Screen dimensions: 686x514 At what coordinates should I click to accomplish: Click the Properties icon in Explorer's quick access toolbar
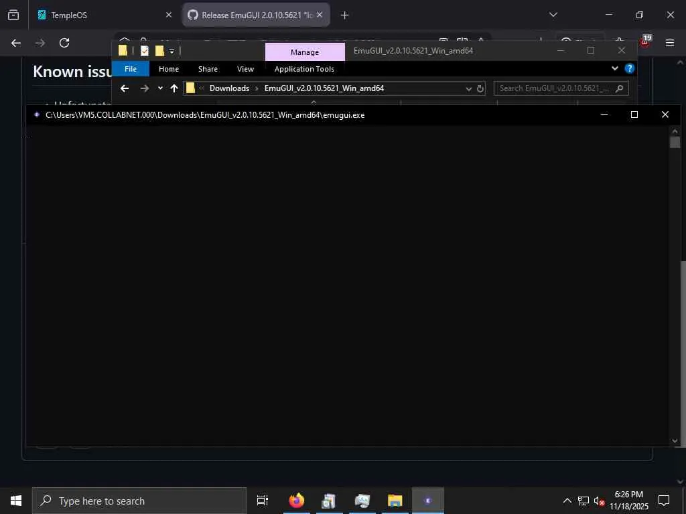pyautogui.click(x=145, y=51)
